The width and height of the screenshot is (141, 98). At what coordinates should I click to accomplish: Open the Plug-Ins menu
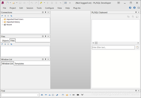point(77,8)
